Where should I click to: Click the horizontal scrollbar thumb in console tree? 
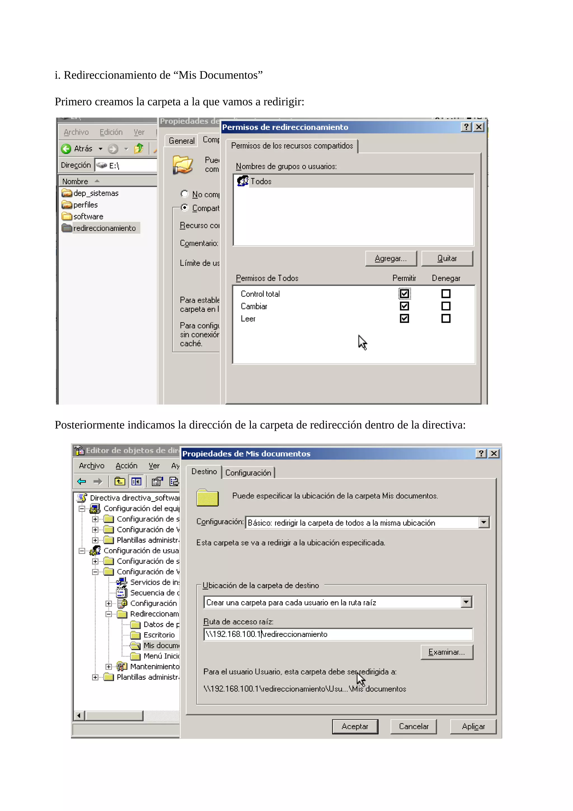114,716
